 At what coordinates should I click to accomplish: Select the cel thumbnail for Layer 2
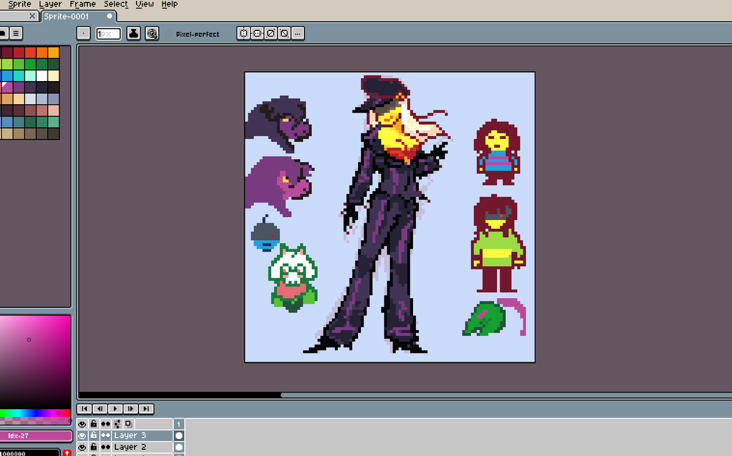(x=179, y=447)
